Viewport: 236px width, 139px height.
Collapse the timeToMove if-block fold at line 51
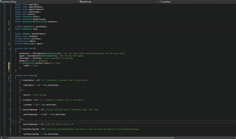point(10,80)
